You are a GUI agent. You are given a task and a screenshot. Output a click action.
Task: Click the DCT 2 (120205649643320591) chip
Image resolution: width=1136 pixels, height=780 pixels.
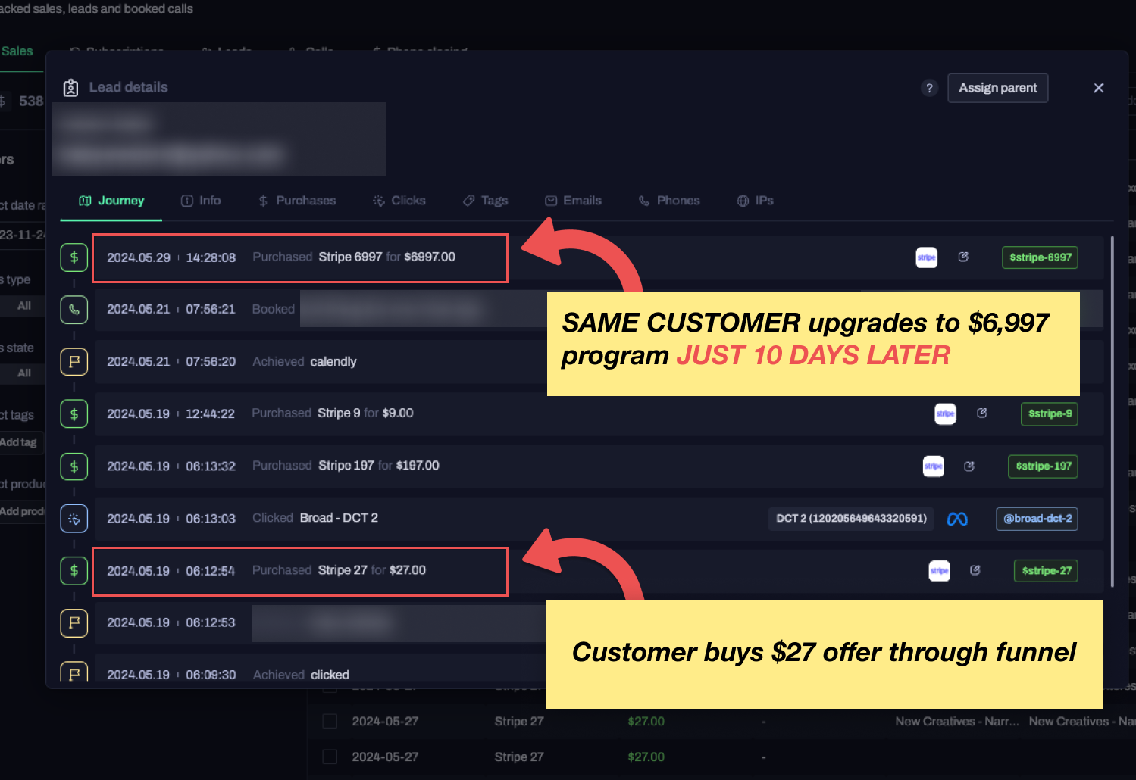(x=851, y=519)
